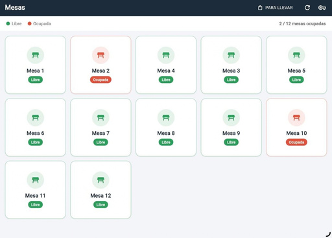Click the Mesa 8 table icon

click(x=166, y=118)
